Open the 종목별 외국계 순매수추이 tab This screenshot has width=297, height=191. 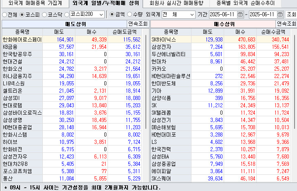246,3
